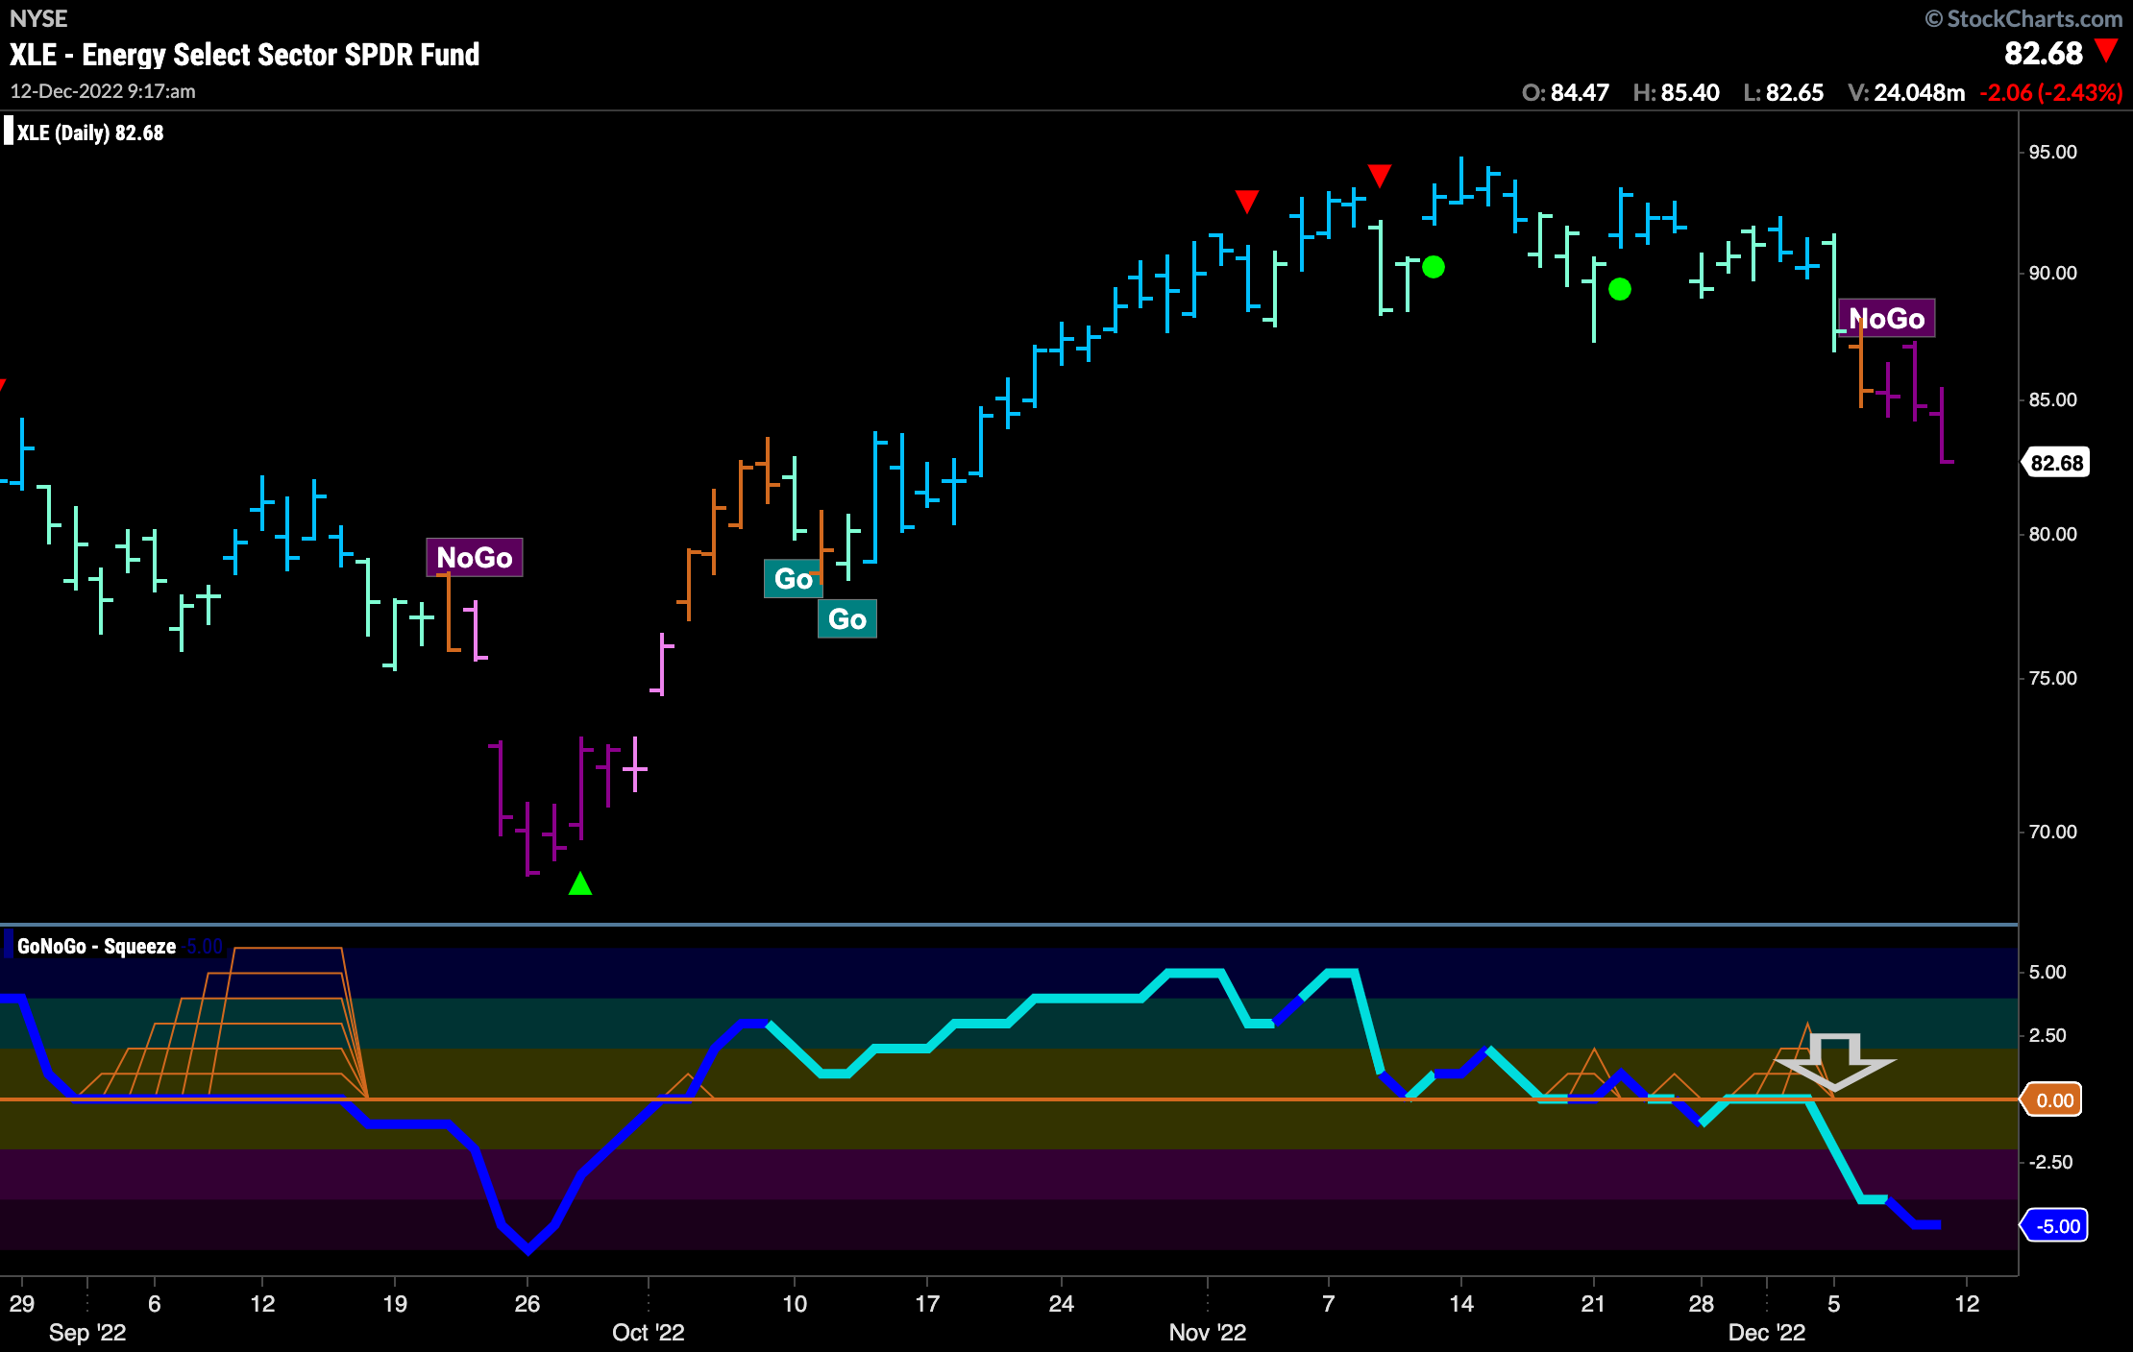Click the 6 date tick label
Screen dimensions: 2133x1352
click(x=154, y=1303)
